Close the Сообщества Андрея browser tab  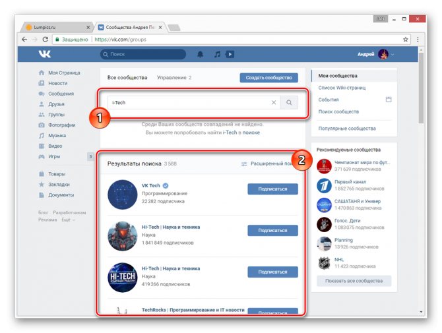tap(160, 27)
